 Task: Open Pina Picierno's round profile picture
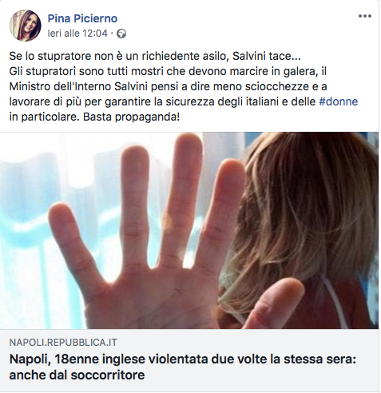tap(26, 26)
